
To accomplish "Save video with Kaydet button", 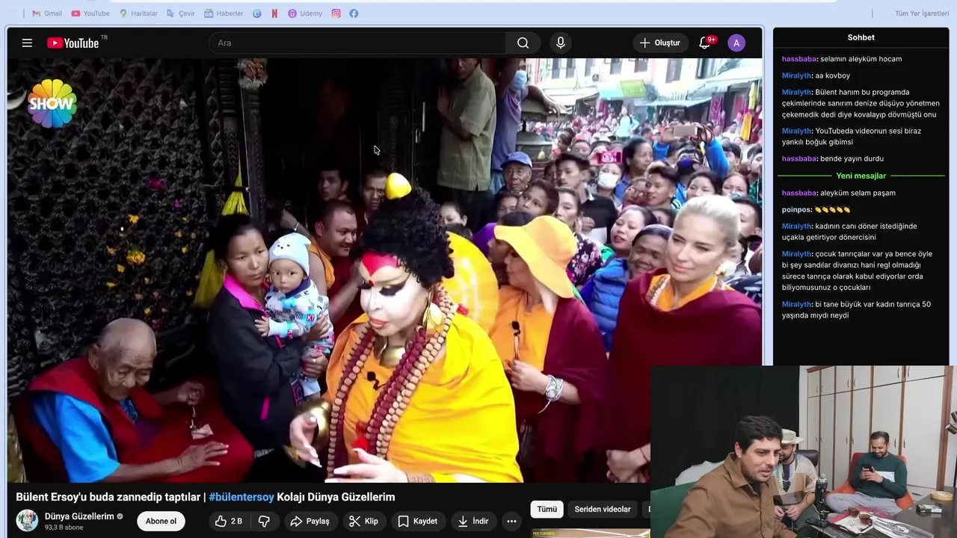I will point(418,522).
